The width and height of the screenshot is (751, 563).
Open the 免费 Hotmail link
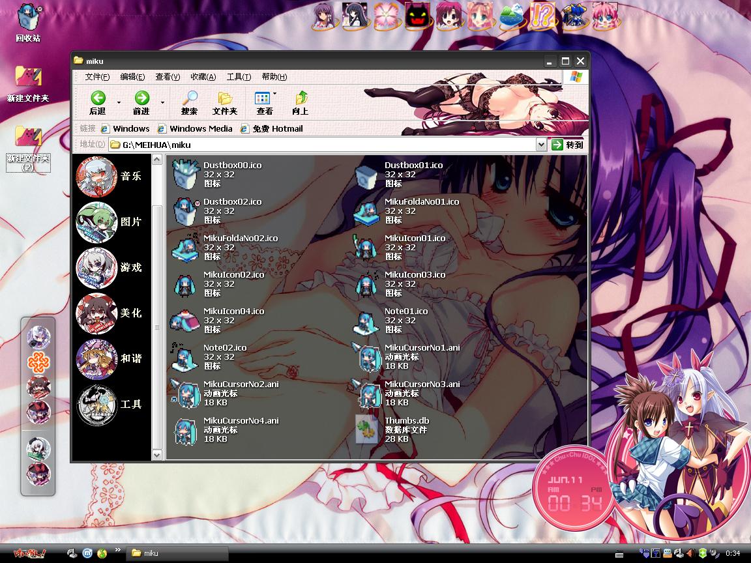pos(272,128)
